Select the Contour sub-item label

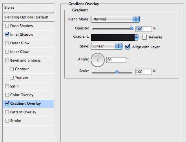tap(22, 69)
